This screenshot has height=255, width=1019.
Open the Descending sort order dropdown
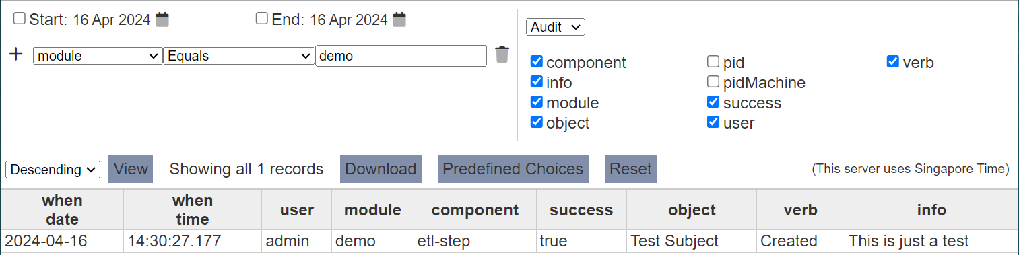pos(53,170)
